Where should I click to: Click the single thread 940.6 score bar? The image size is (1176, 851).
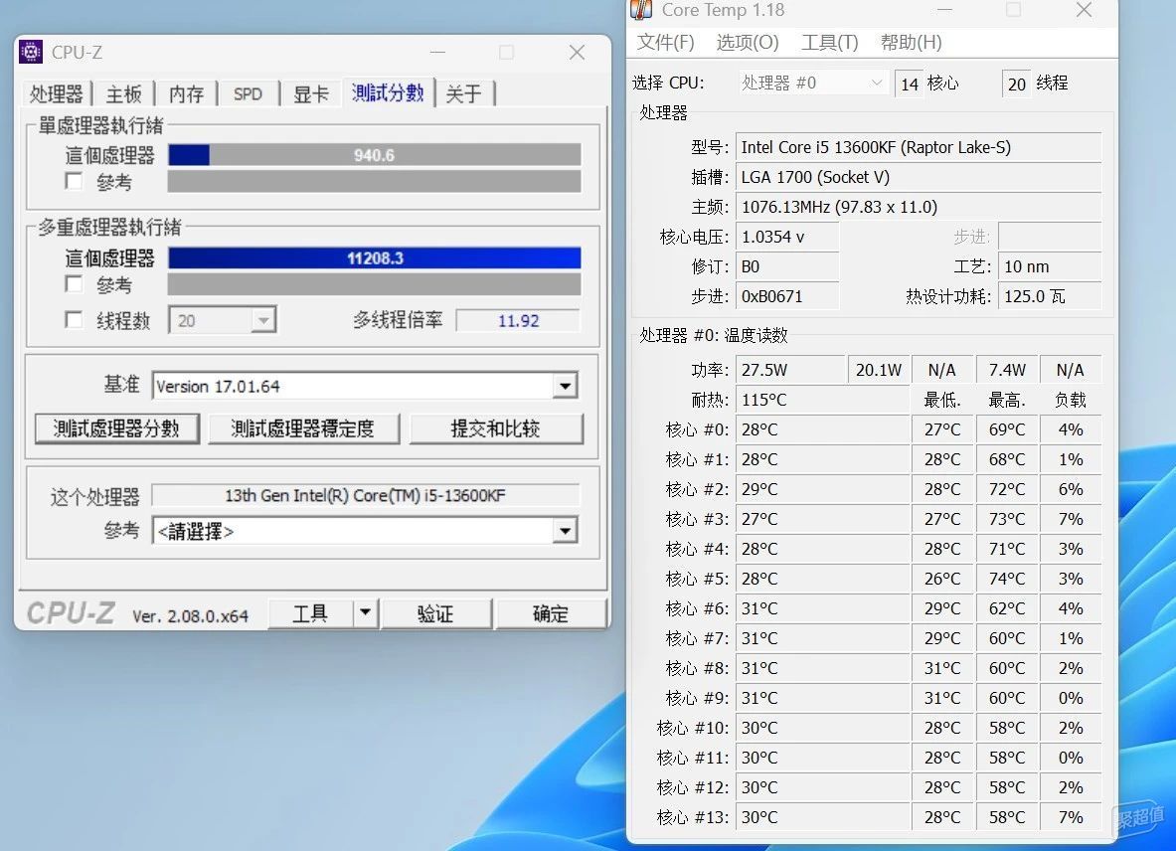coord(374,155)
